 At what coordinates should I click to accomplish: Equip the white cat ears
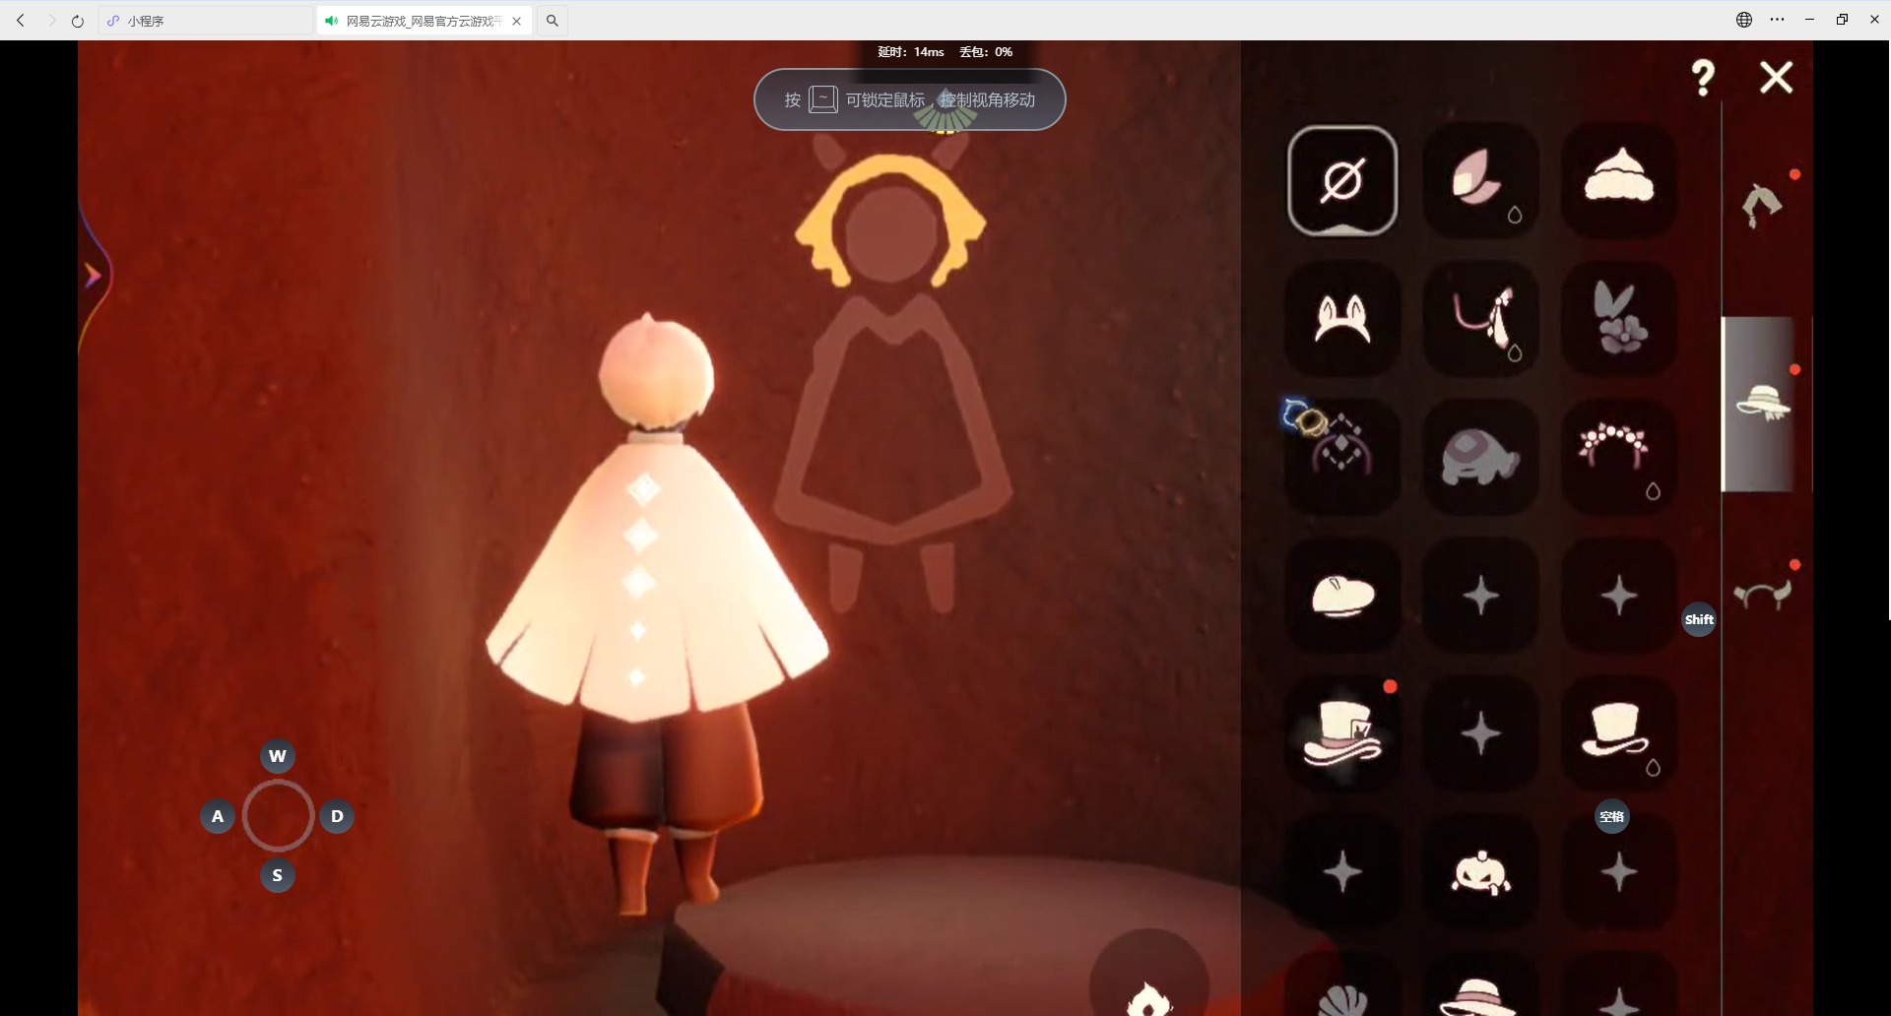(1342, 319)
